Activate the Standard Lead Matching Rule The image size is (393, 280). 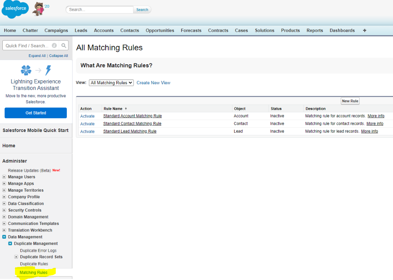87,132
